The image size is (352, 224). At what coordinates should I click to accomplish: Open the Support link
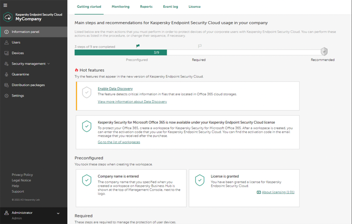[18, 192]
